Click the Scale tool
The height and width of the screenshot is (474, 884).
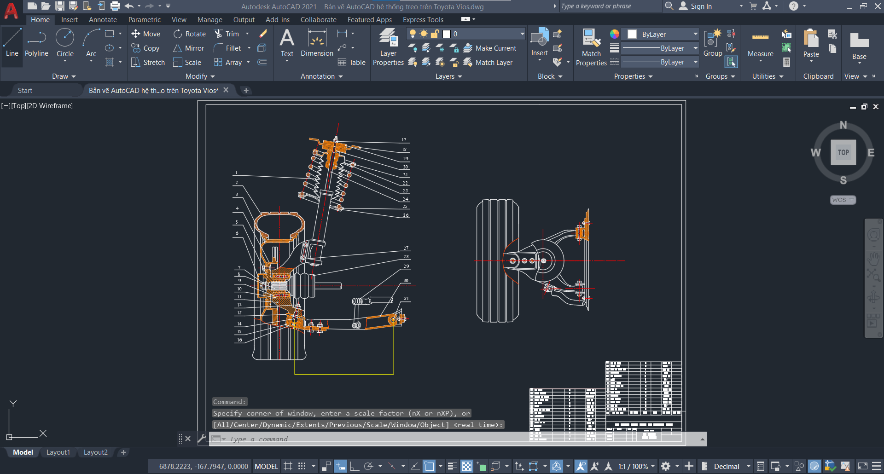coord(187,62)
